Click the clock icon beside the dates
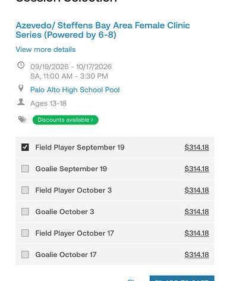Viewport: 230px width, 281px height. pos(21,65)
